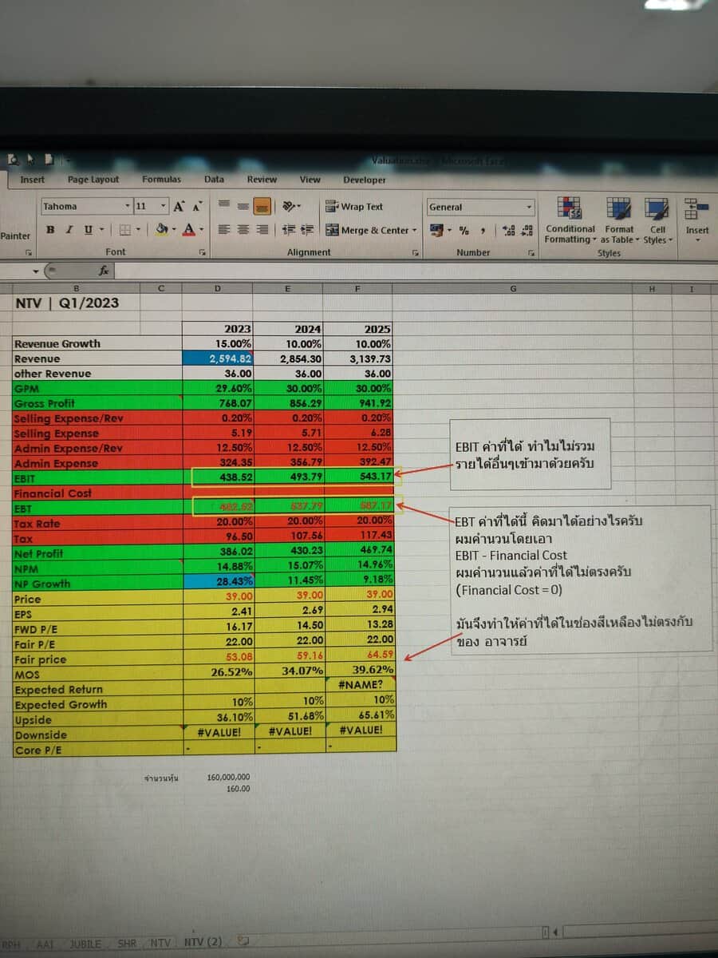Toggle Italic text formatting
Viewport: 718px width, 958px height.
(69, 230)
